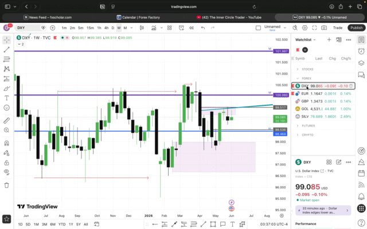Open watchlist advanced view
The width and height of the screenshot is (367, 229).
point(339,40)
